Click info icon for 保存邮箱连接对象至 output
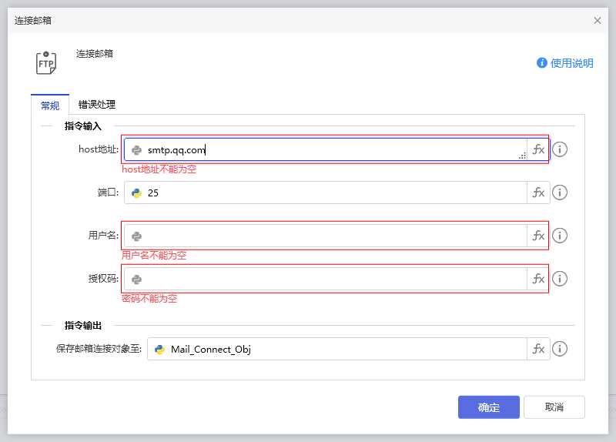Image resolution: width=616 pixels, height=442 pixels. [560, 349]
